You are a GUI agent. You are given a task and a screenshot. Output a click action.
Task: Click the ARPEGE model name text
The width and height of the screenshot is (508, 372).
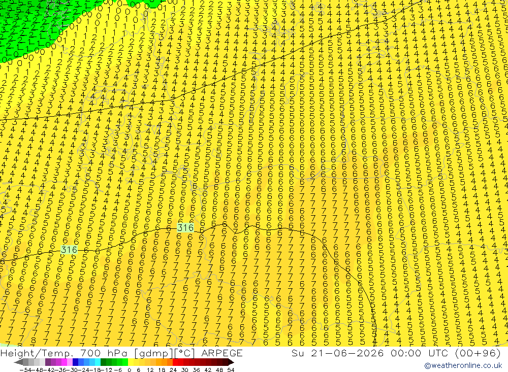pyautogui.click(x=221, y=353)
